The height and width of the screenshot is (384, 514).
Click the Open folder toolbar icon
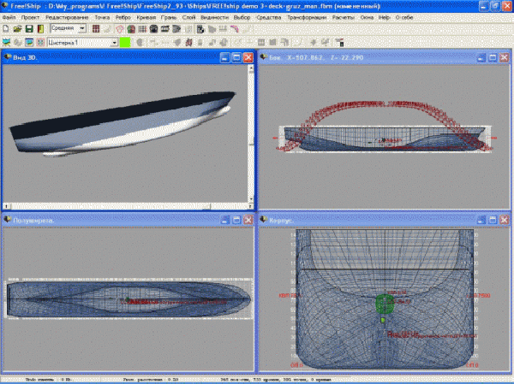coord(17,29)
